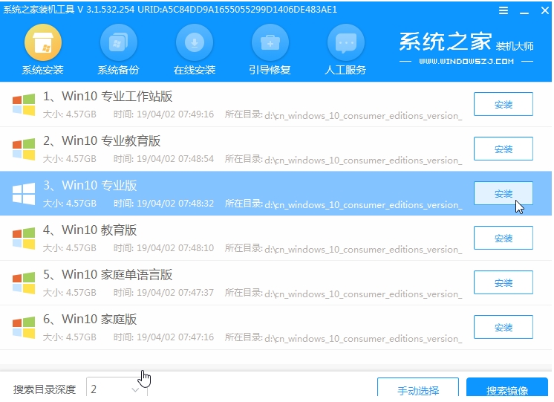Close the 系统之家装机工具 window
This screenshot has width=554, height=402.
click(x=545, y=10)
